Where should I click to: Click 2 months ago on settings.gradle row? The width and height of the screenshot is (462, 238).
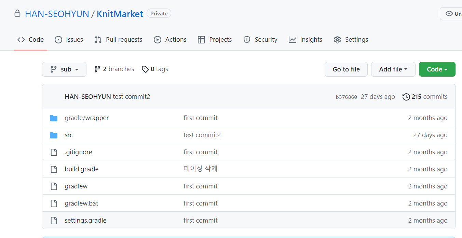(428, 221)
